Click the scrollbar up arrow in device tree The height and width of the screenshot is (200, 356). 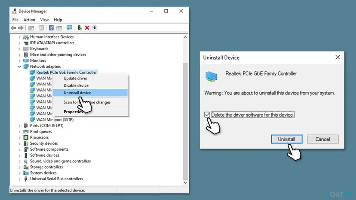(185, 37)
